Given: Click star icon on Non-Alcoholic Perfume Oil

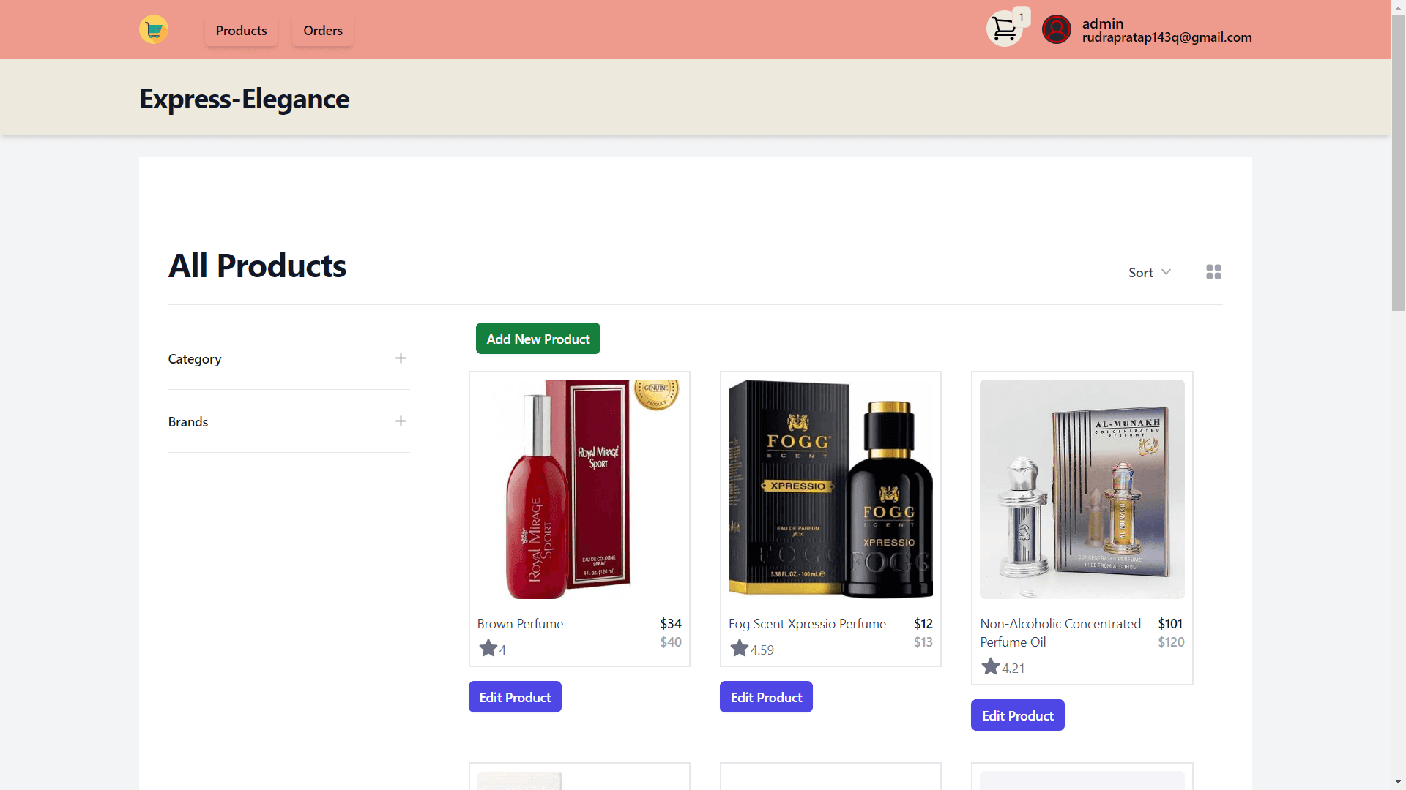Looking at the screenshot, I should pyautogui.click(x=991, y=666).
